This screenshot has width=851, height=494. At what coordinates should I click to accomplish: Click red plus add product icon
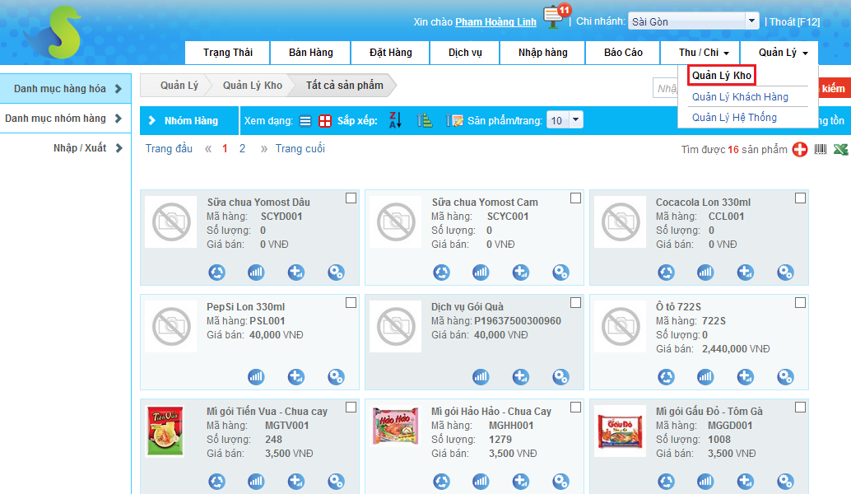pos(800,150)
